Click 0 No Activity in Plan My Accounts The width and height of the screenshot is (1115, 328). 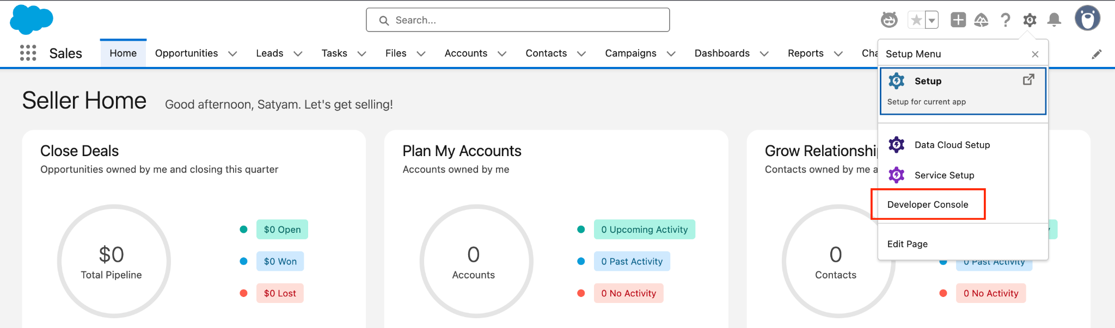click(x=628, y=293)
